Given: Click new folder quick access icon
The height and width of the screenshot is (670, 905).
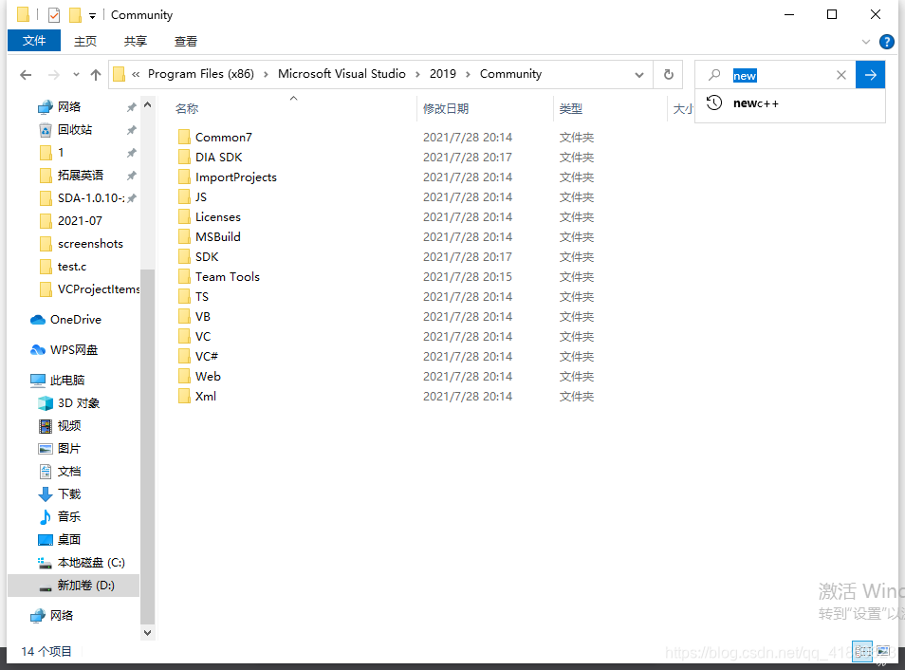Looking at the screenshot, I should [x=75, y=14].
